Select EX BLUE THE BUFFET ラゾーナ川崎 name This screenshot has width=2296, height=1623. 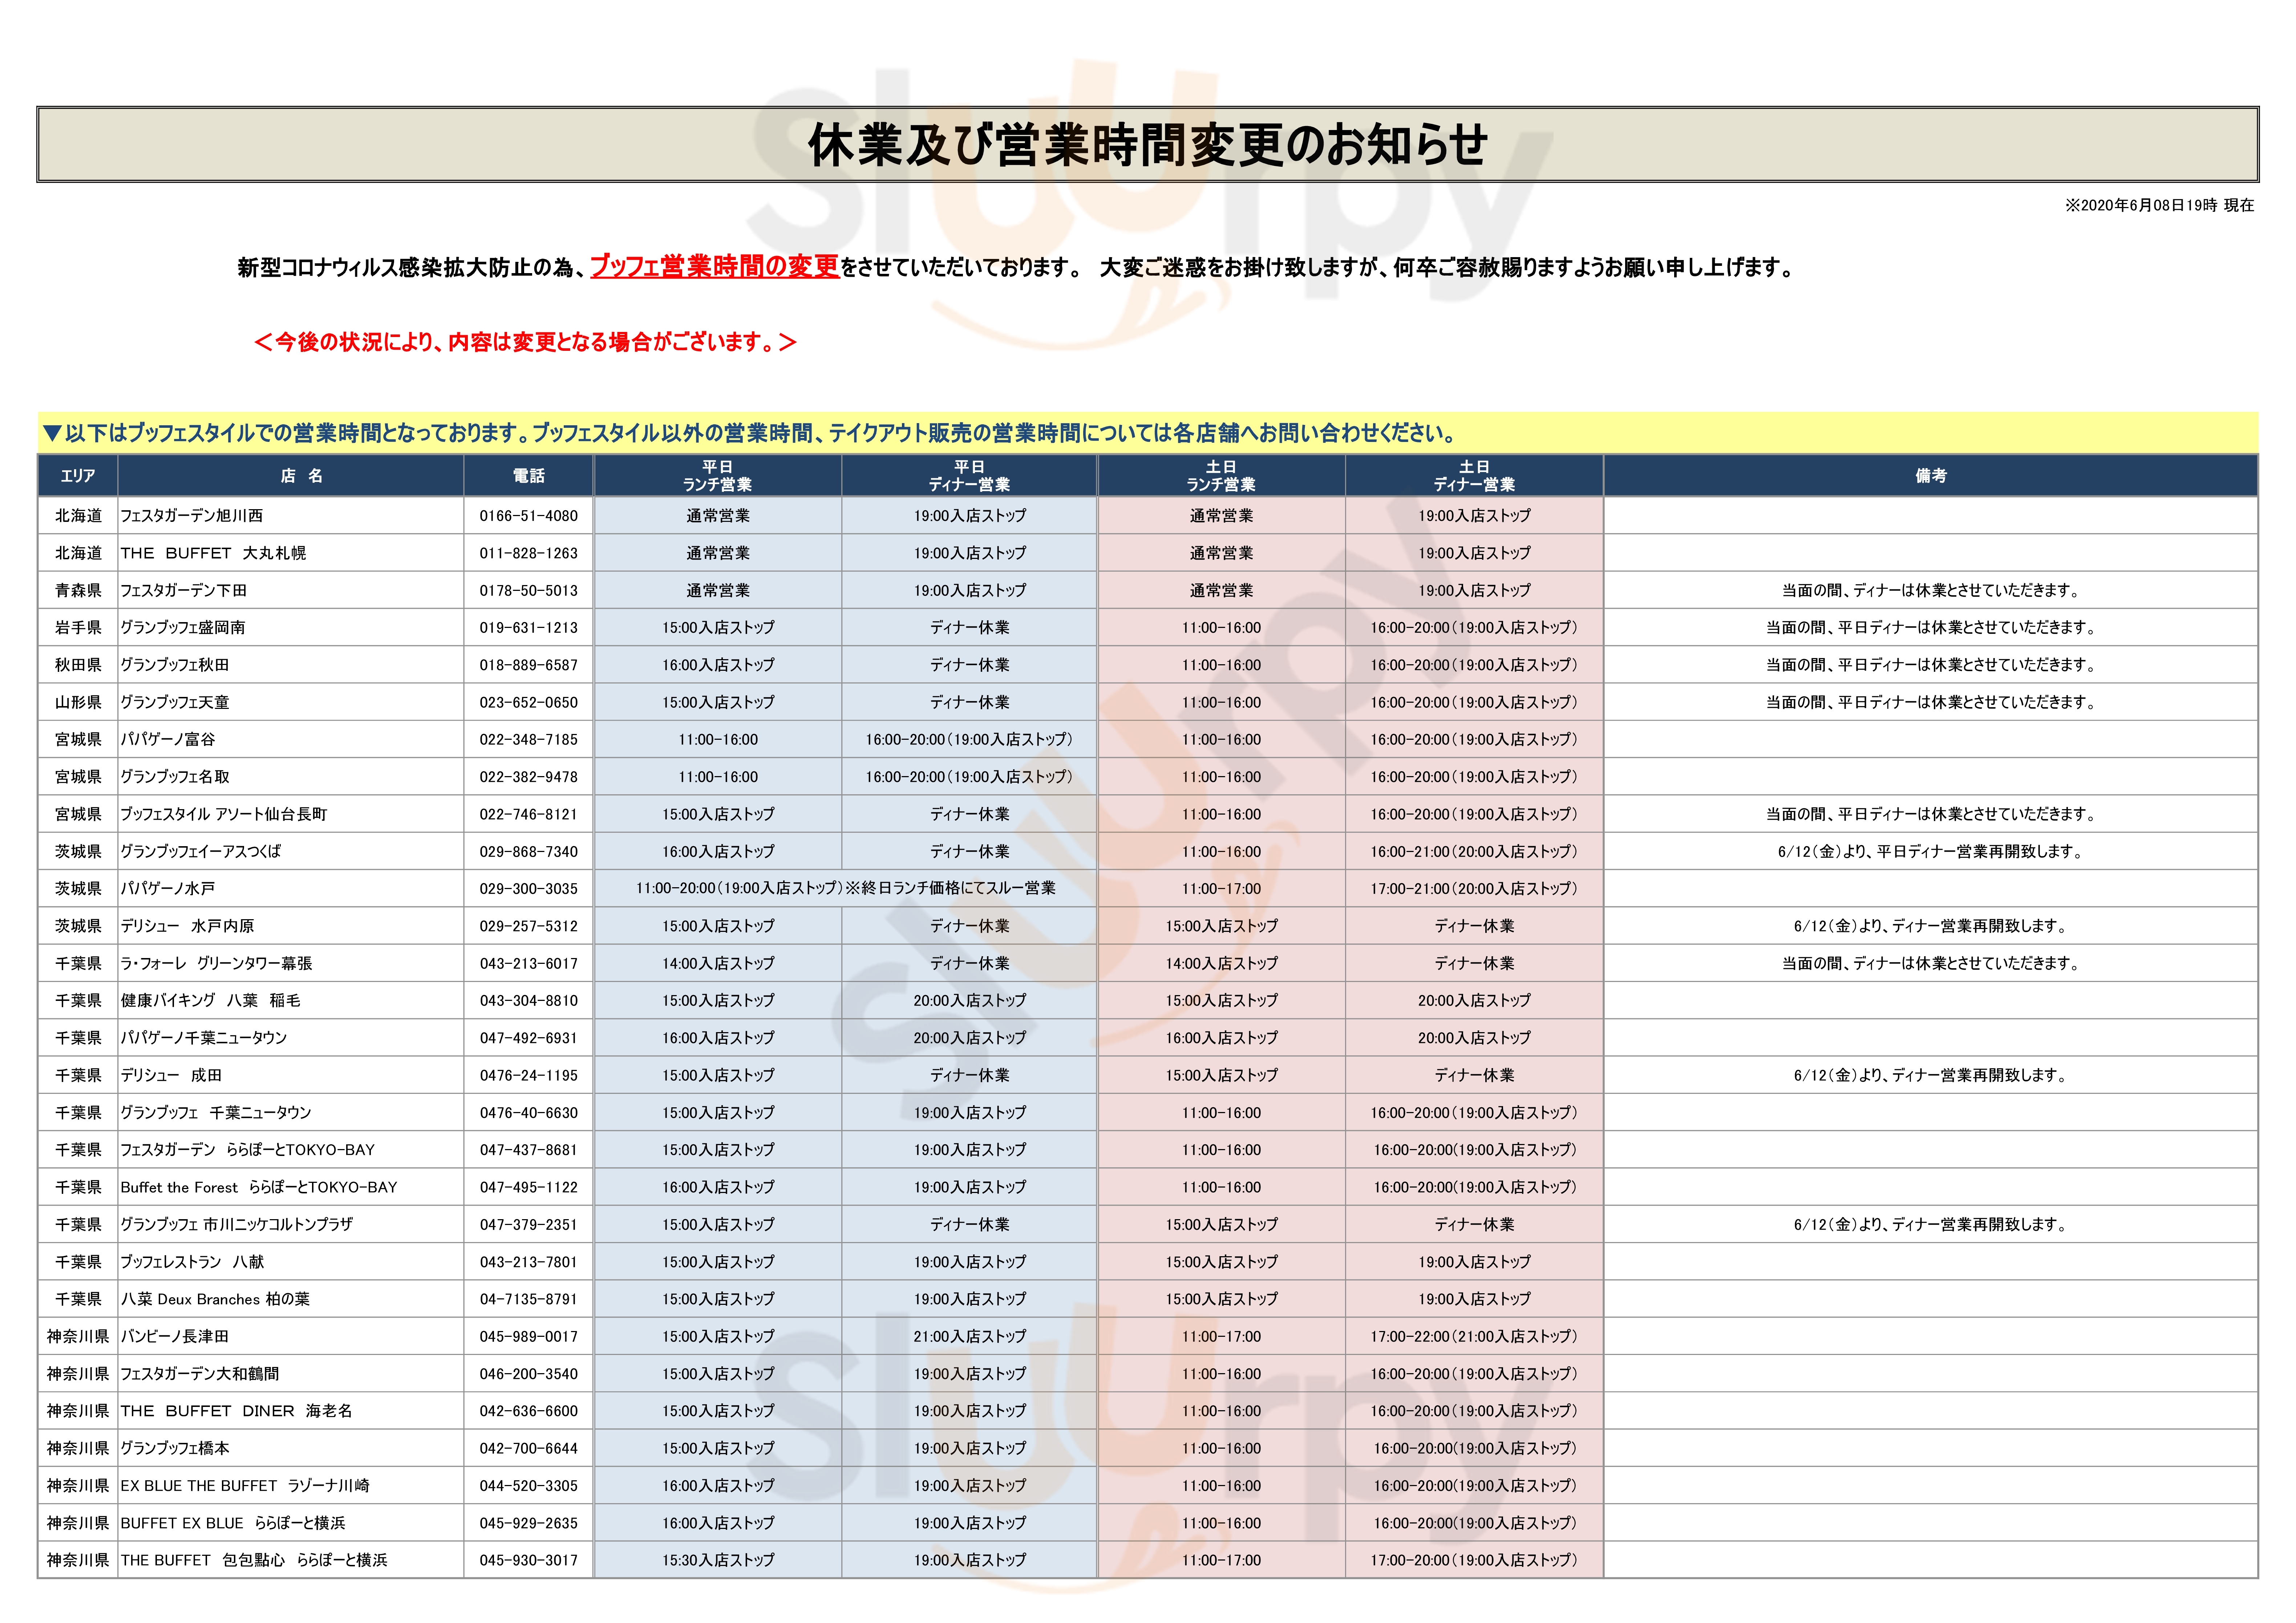[245, 1486]
